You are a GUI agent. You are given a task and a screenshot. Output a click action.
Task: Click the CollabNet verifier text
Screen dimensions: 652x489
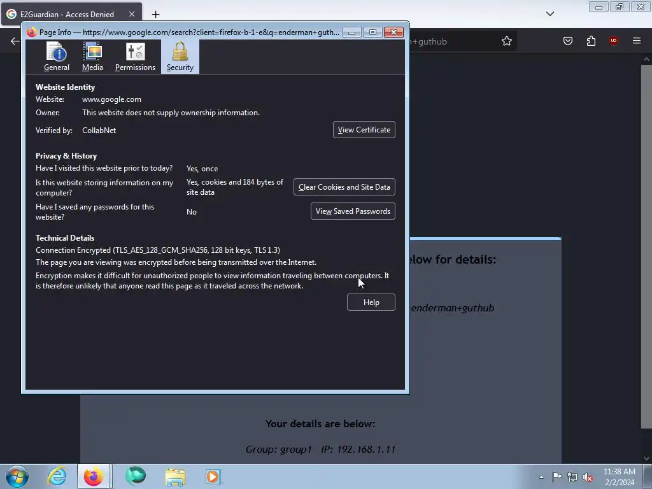(x=99, y=131)
